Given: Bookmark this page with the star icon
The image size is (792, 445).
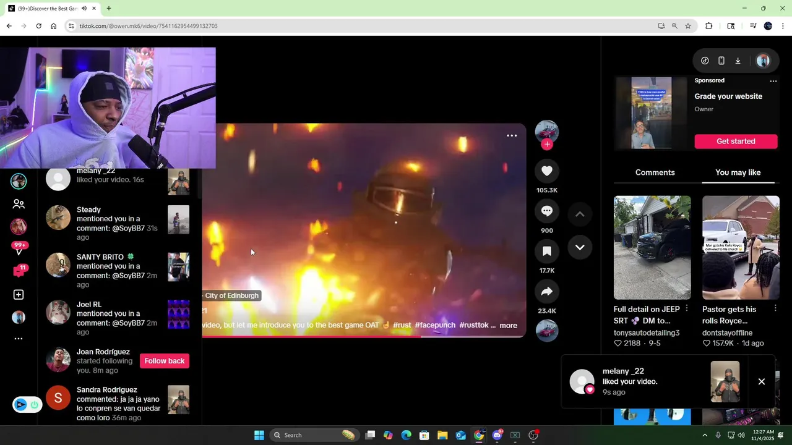Looking at the screenshot, I should 688,26.
